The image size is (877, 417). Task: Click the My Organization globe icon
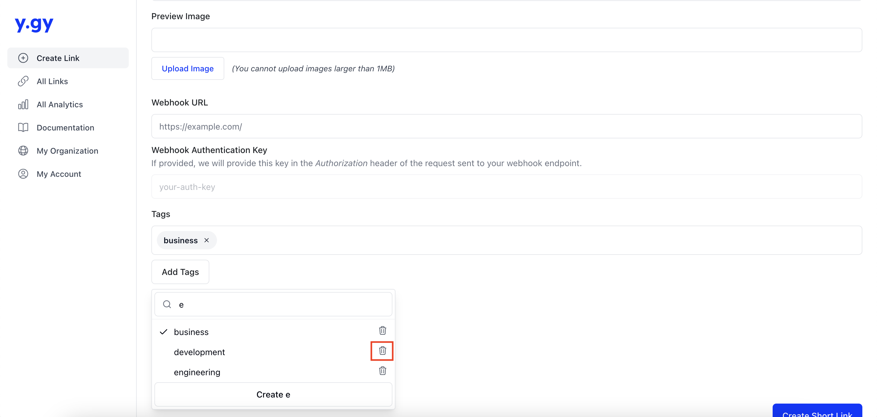tap(22, 150)
